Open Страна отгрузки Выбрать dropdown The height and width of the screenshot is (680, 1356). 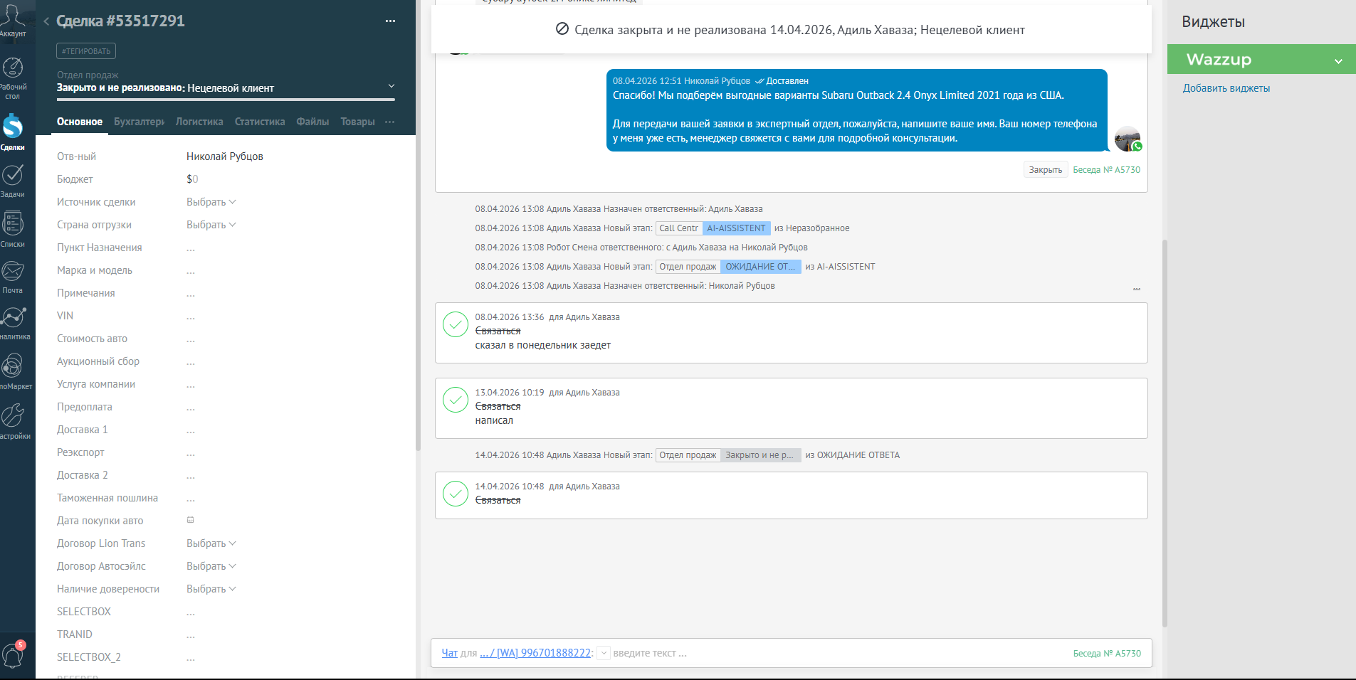tap(211, 225)
